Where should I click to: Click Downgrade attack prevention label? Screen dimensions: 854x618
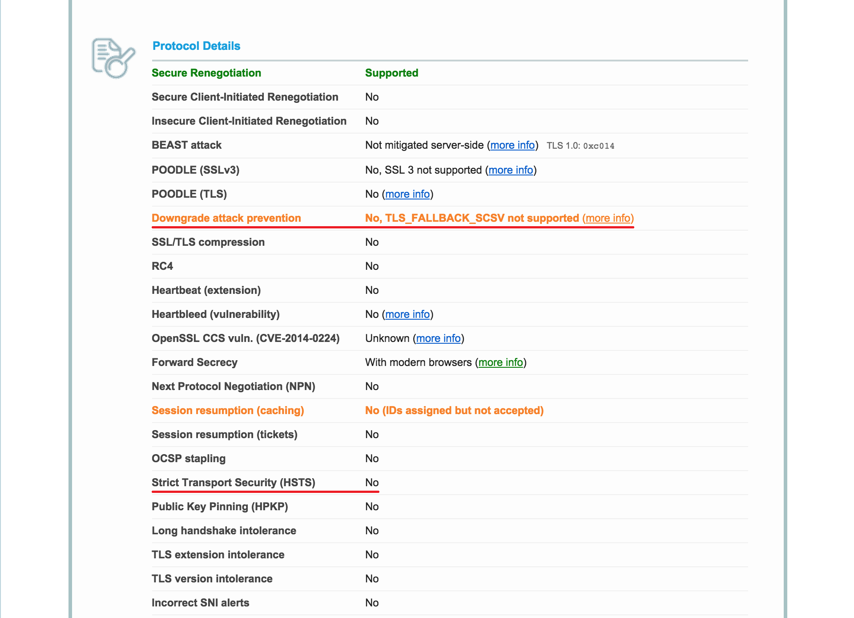click(x=226, y=218)
